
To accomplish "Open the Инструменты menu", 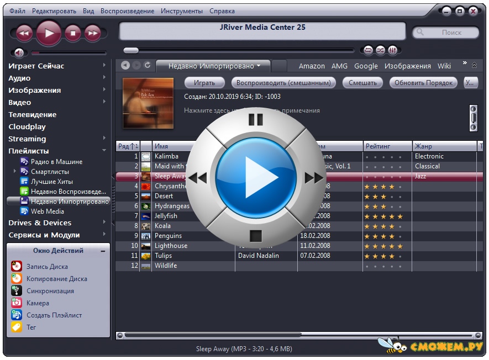I will 181,11.
